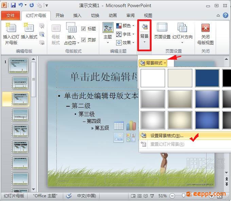Click the 51% zoom level

coord(162,196)
